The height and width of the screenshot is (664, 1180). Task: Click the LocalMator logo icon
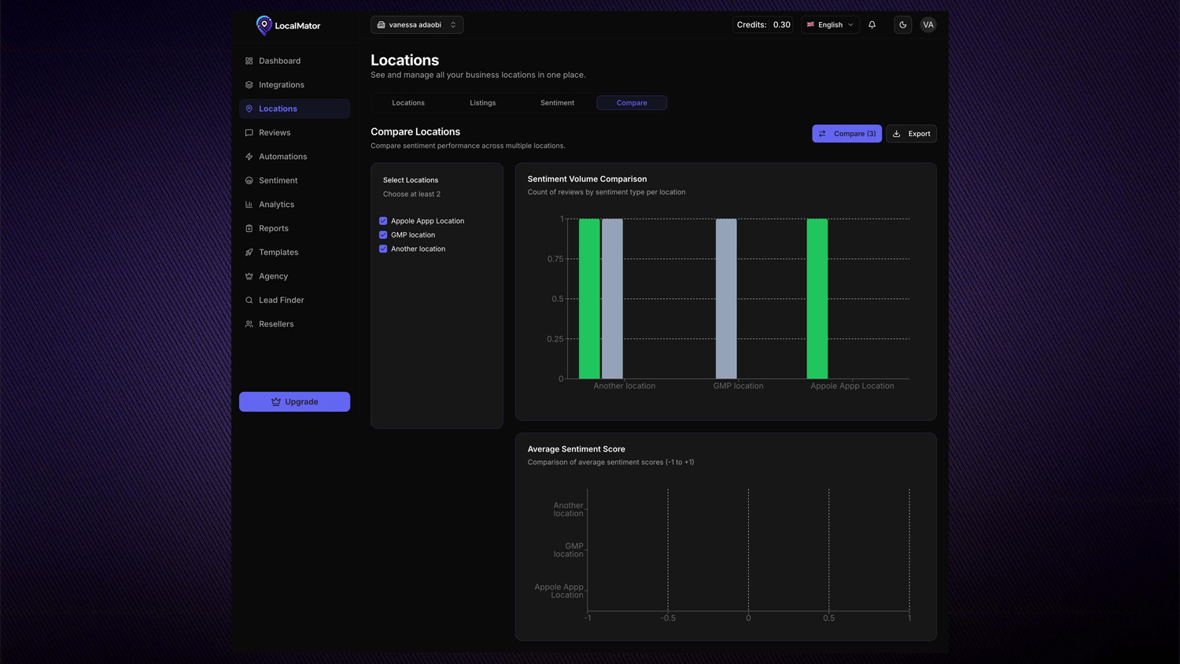coord(264,25)
